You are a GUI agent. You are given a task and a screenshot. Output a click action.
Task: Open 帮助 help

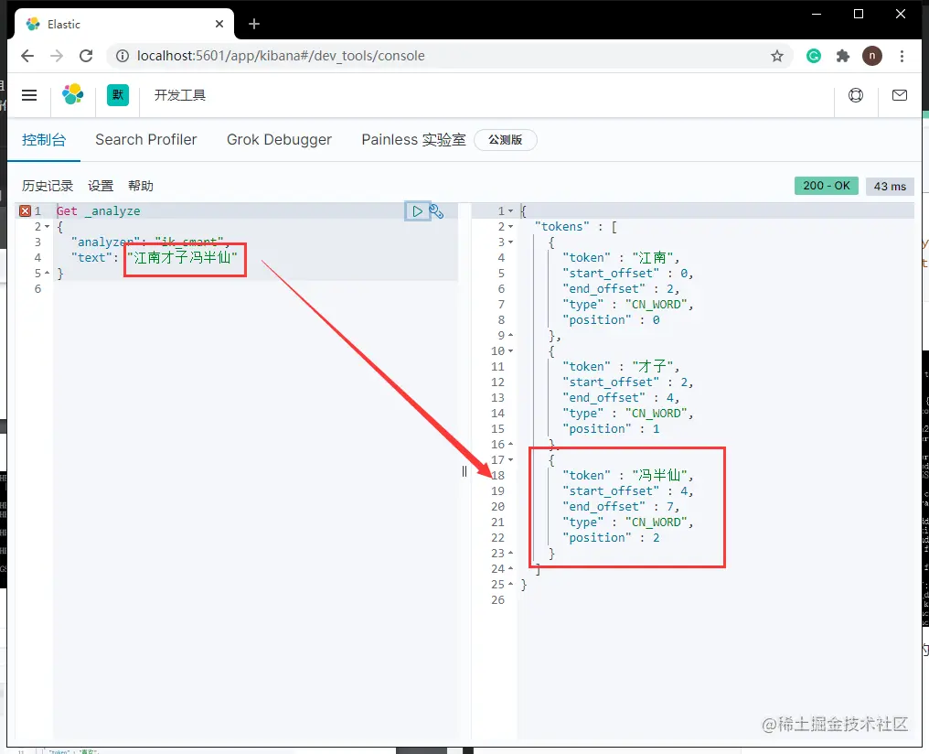(x=141, y=186)
